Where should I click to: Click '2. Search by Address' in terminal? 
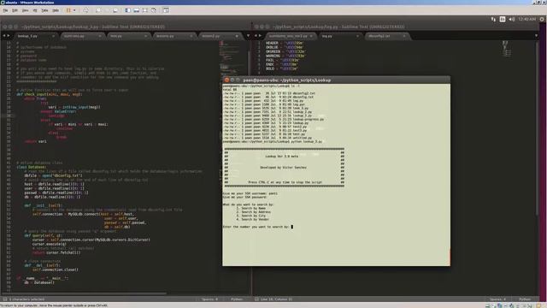tap(253, 212)
